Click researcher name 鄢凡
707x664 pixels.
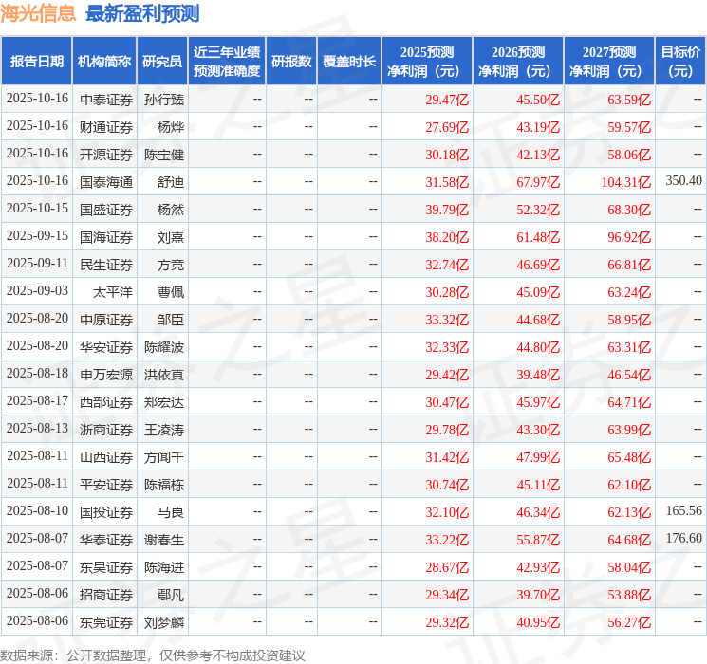tap(171, 595)
